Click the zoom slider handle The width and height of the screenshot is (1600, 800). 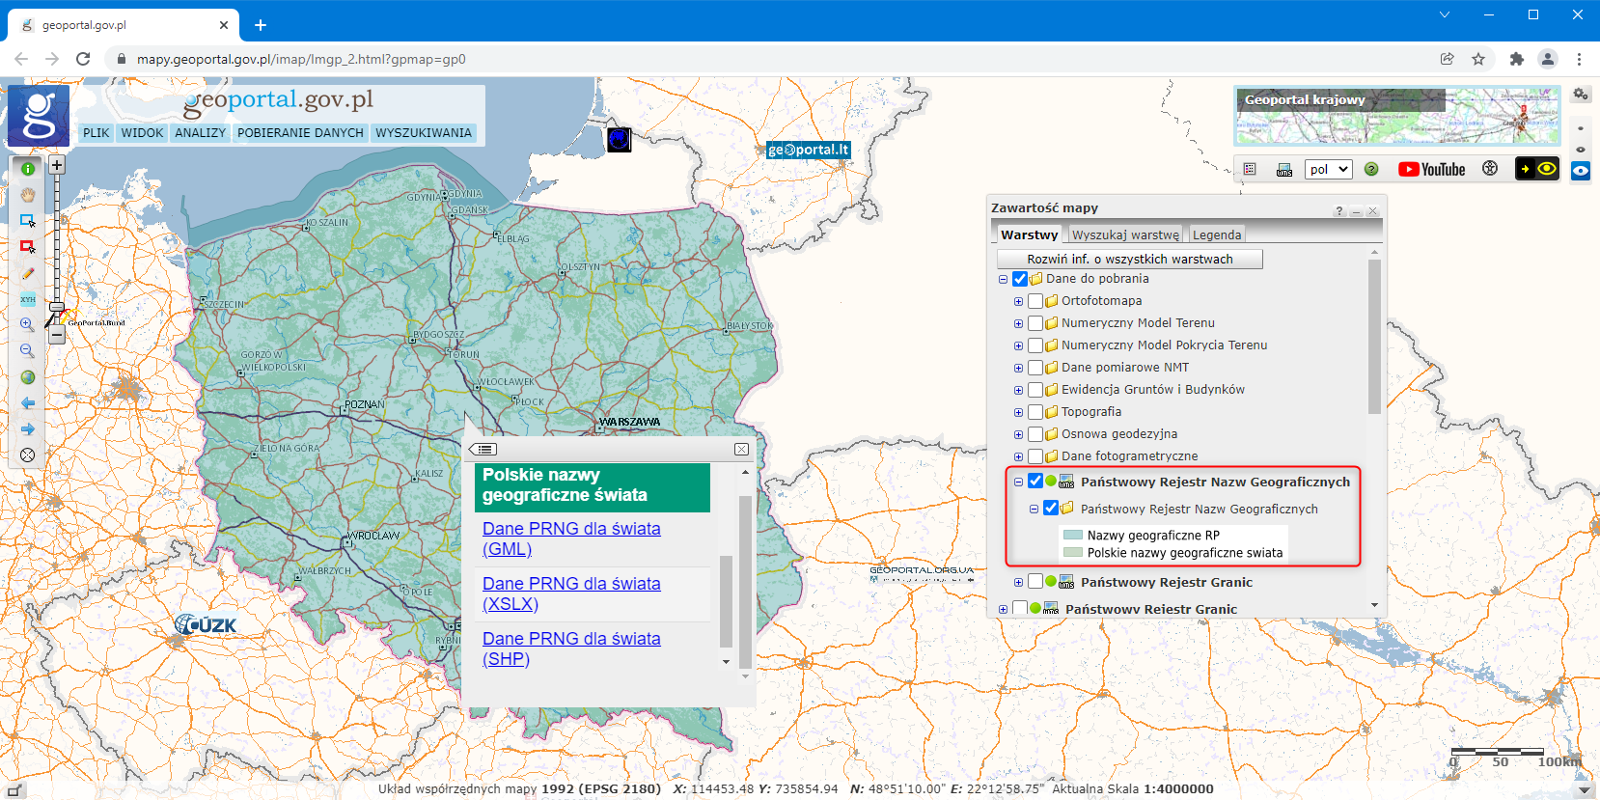[57, 307]
